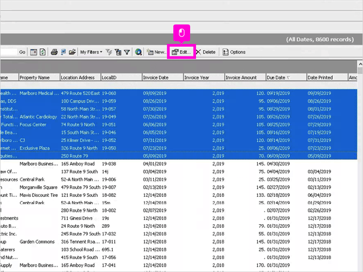Select row with address 25 Kilmer Drive
Image resolution: width=363 pixels, height=272 pixels.
(178, 140)
